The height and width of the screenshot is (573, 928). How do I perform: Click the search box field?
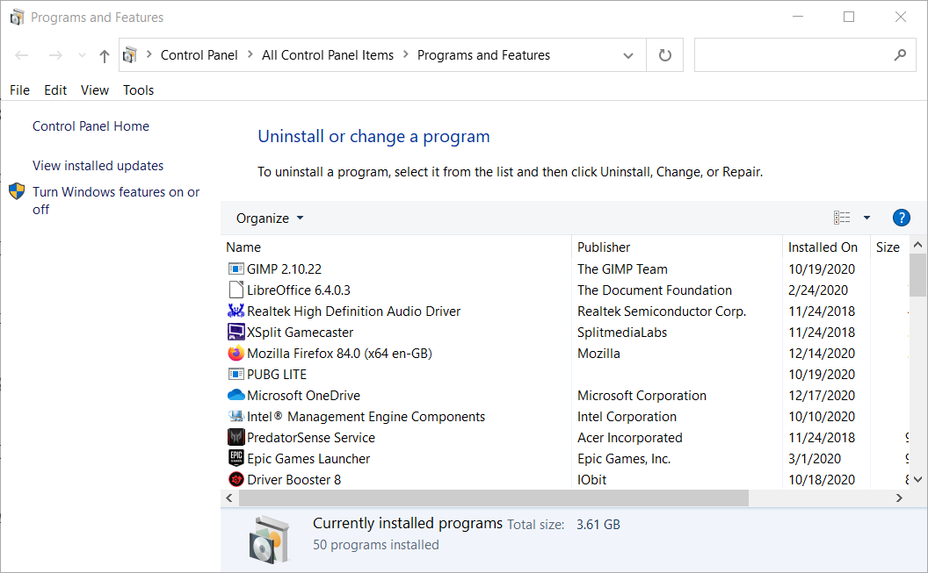click(805, 55)
